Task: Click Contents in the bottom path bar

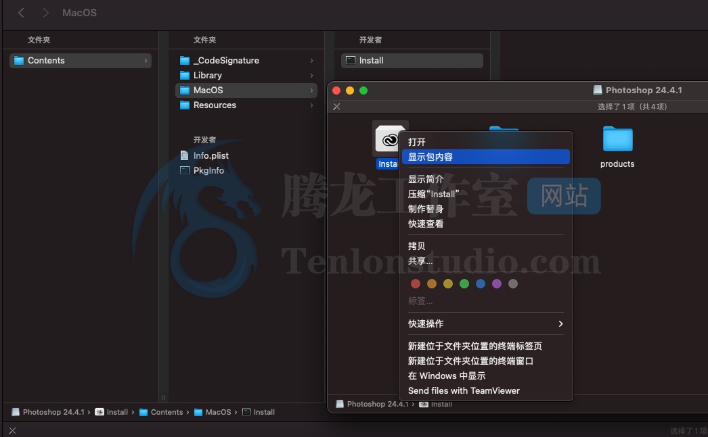Action: pyautogui.click(x=161, y=412)
